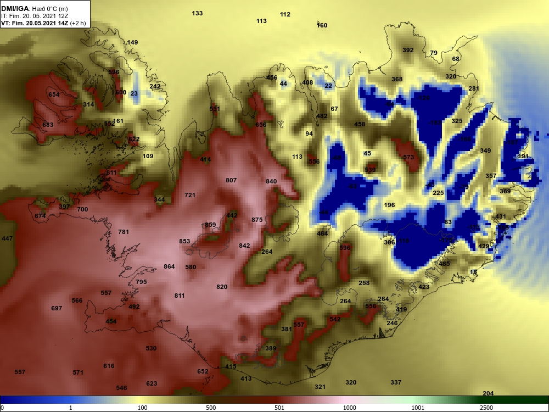Click the map value "811"

[x=180, y=296]
